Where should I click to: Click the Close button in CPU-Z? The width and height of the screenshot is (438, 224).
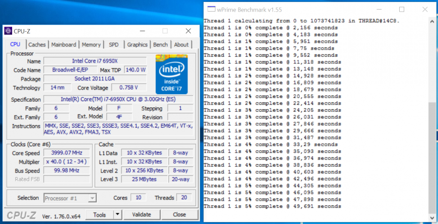[179, 214]
